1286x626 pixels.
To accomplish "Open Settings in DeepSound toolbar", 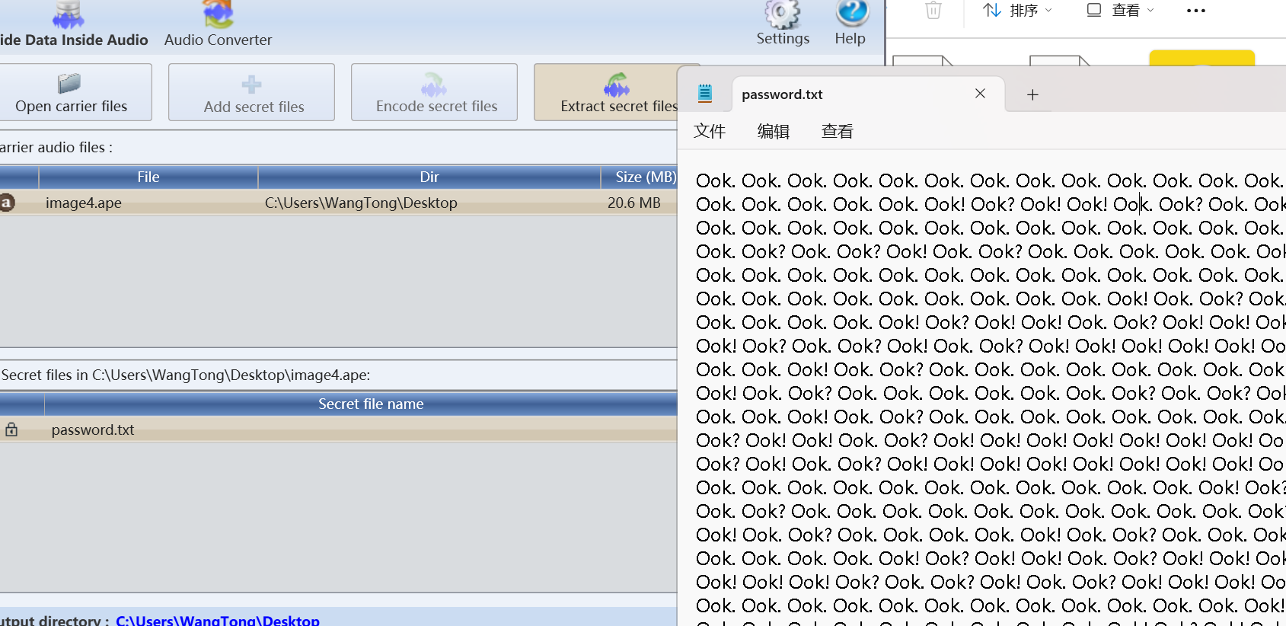I will [x=783, y=24].
